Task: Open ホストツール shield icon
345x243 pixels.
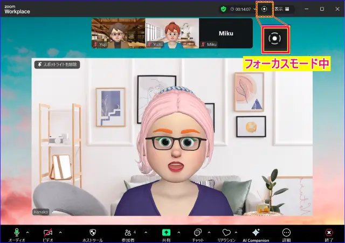Action: click(x=92, y=232)
